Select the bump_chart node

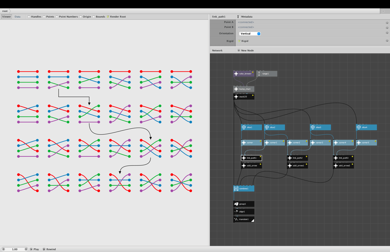pyautogui.click(x=244, y=89)
